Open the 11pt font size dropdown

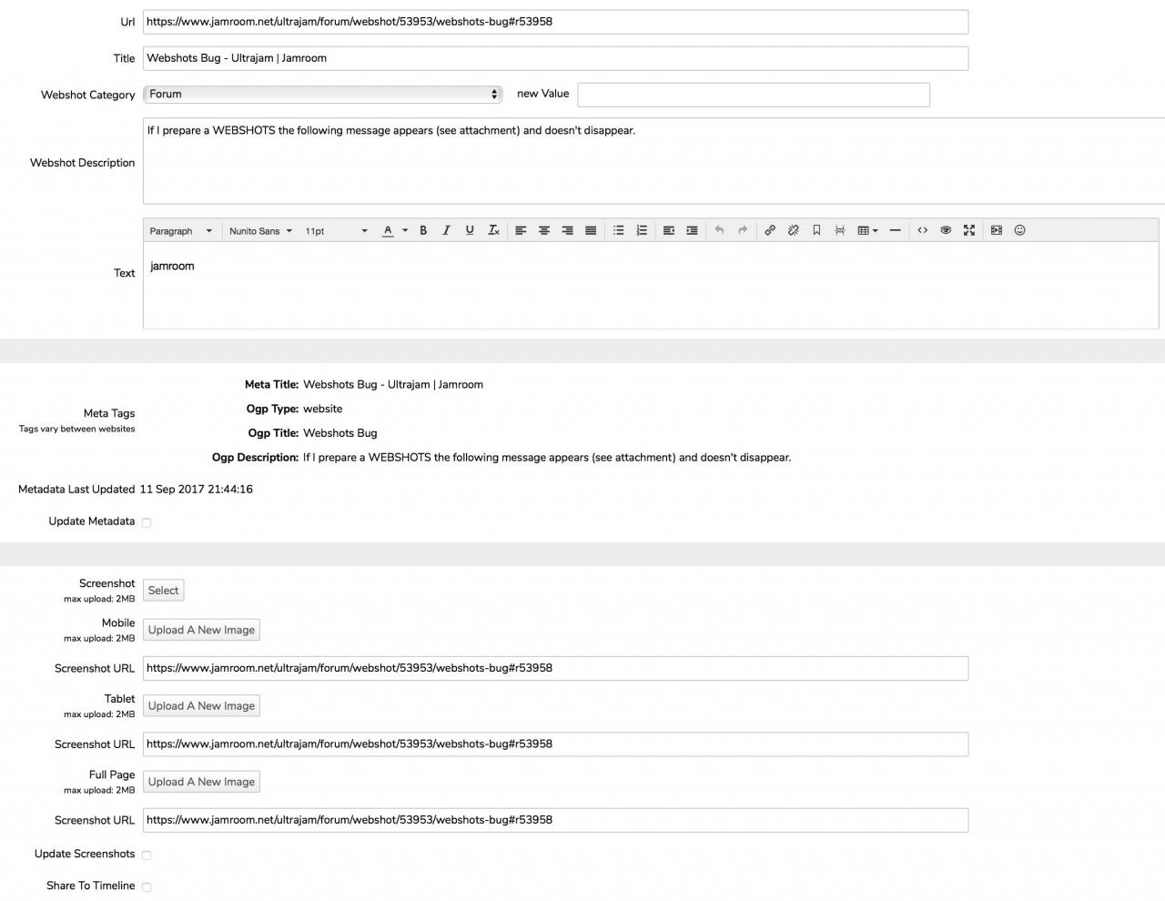coord(336,231)
